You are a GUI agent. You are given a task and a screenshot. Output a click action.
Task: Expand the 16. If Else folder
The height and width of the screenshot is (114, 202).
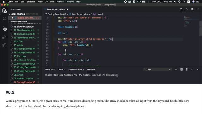[18, 41]
